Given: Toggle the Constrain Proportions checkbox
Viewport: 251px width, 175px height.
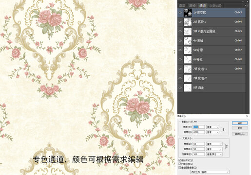Looking at the screenshot, I should pyautogui.click(x=180, y=164).
